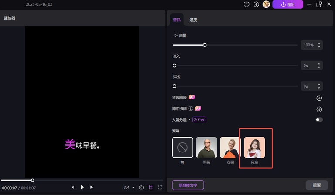The image size is (335, 195).
Task: Open the download center icon
Action: pos(256,4)
